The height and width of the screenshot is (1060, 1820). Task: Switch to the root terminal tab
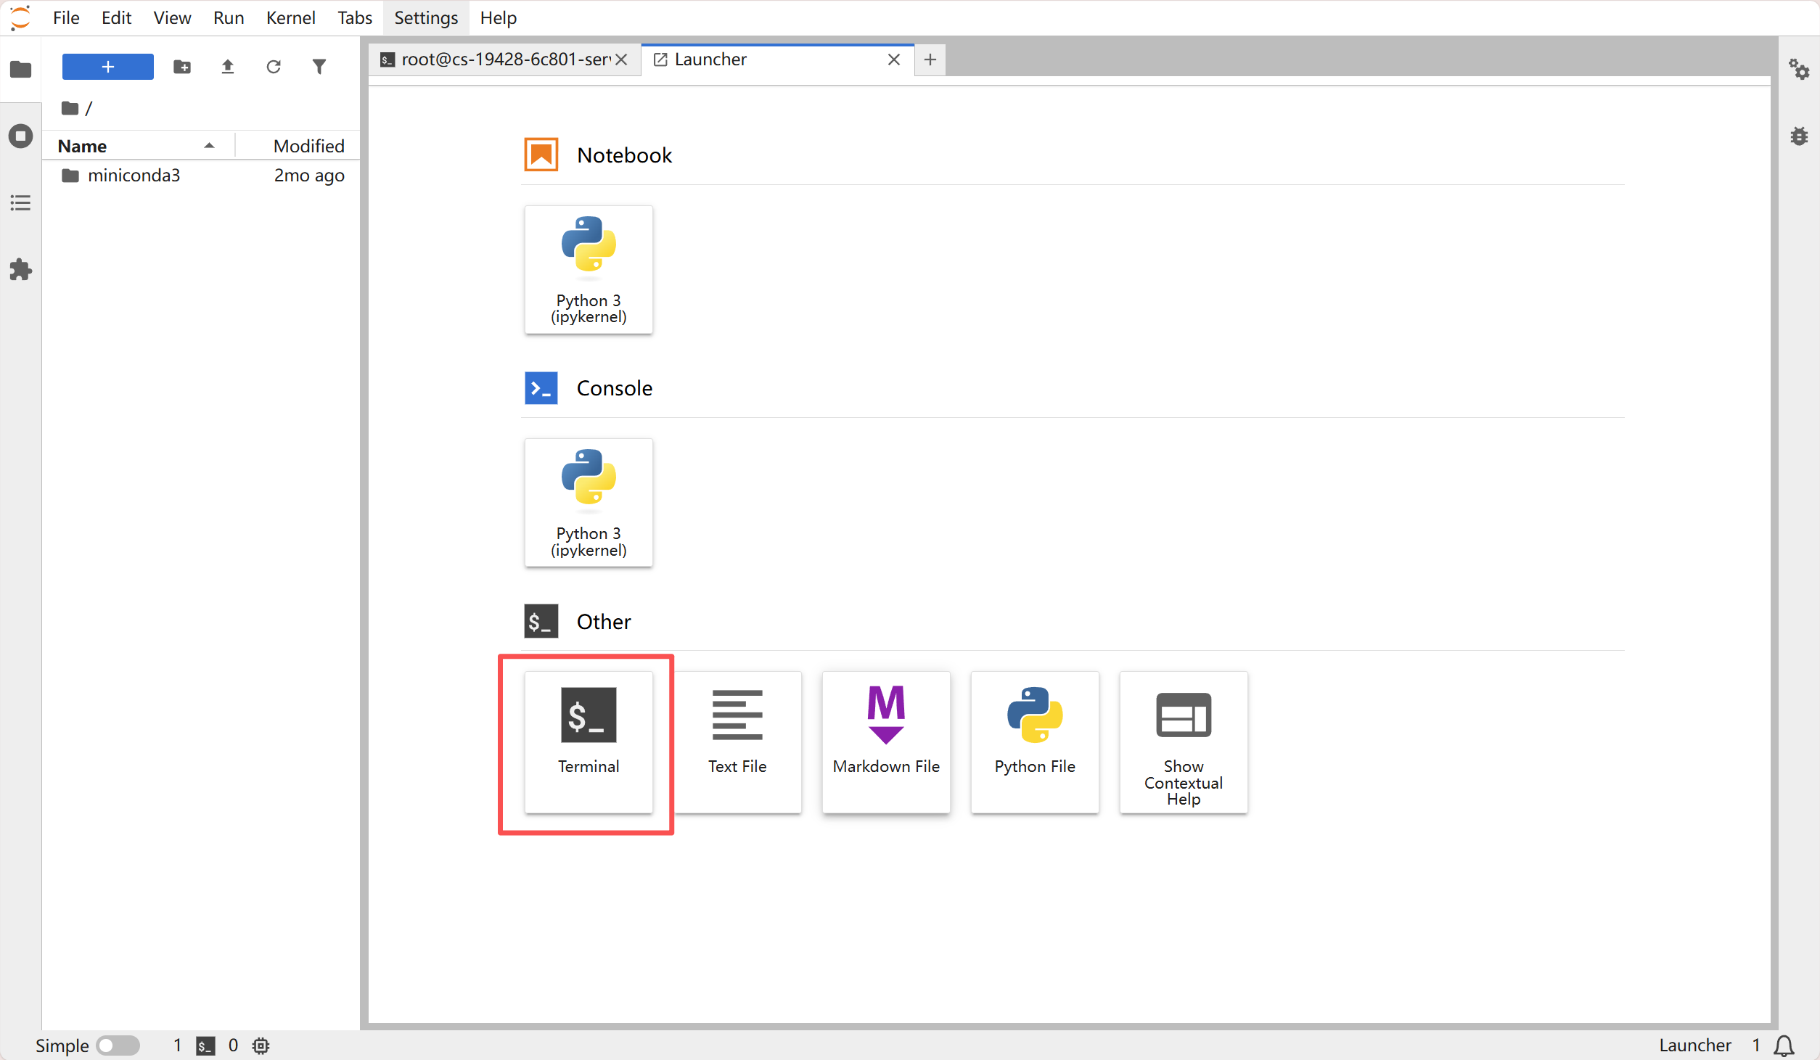497,59
